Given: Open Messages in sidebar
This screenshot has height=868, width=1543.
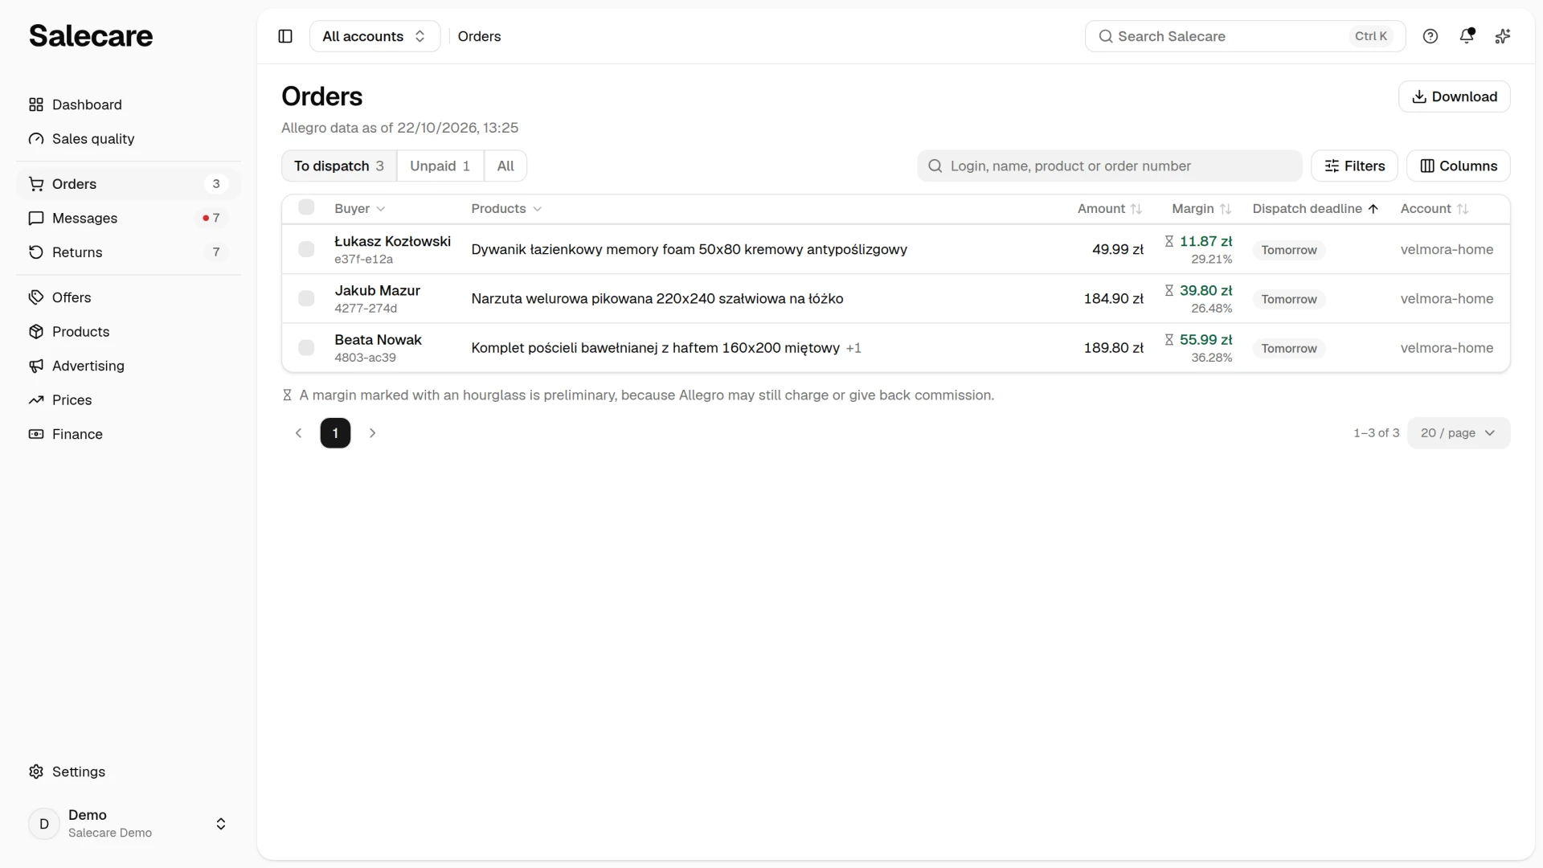Looking at the screenshot, I should point(129,218).
